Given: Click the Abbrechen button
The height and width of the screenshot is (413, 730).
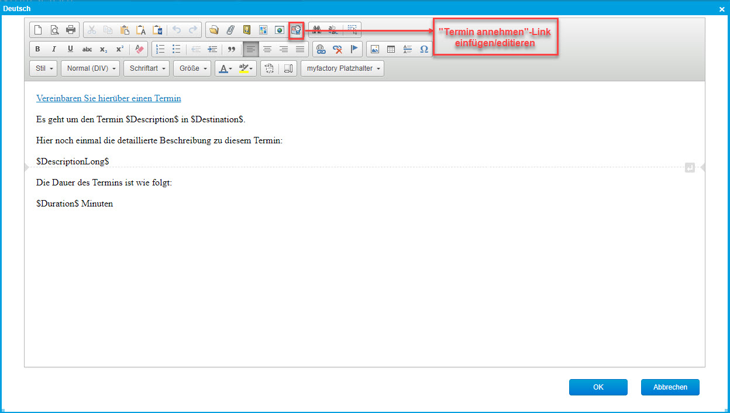Looking at the screenshot, I should [x=670, y=387].
